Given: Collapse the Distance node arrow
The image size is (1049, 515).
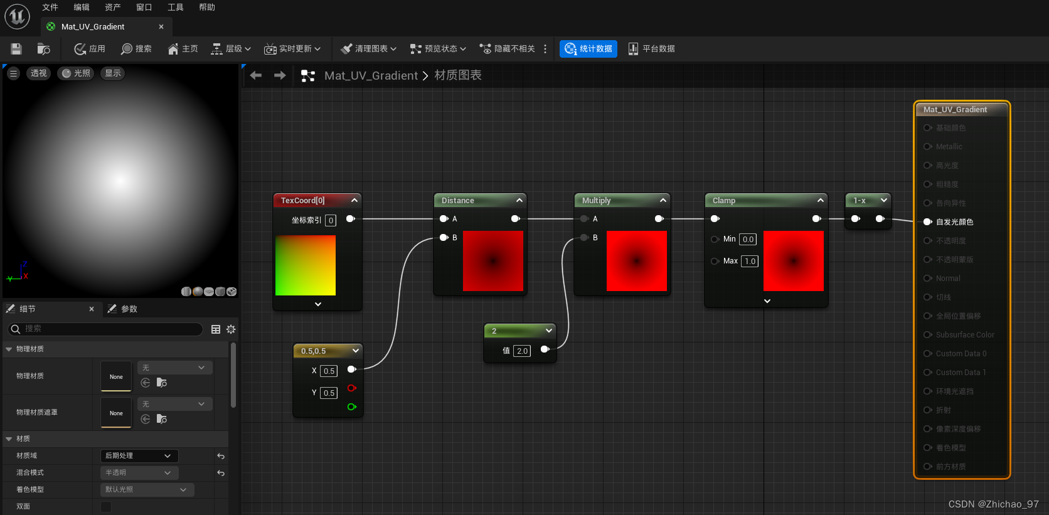Looking at the screenshot, I should pos(519,200).
